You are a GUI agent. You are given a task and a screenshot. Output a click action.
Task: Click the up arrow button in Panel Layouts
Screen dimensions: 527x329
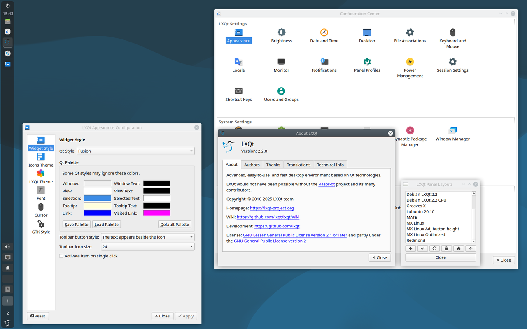click(x=471, y=248)
